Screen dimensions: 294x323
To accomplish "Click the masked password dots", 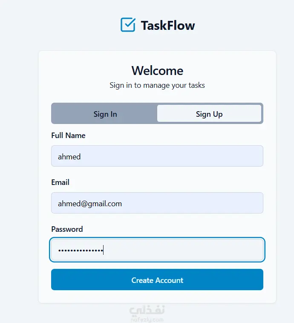I will 80,250.
